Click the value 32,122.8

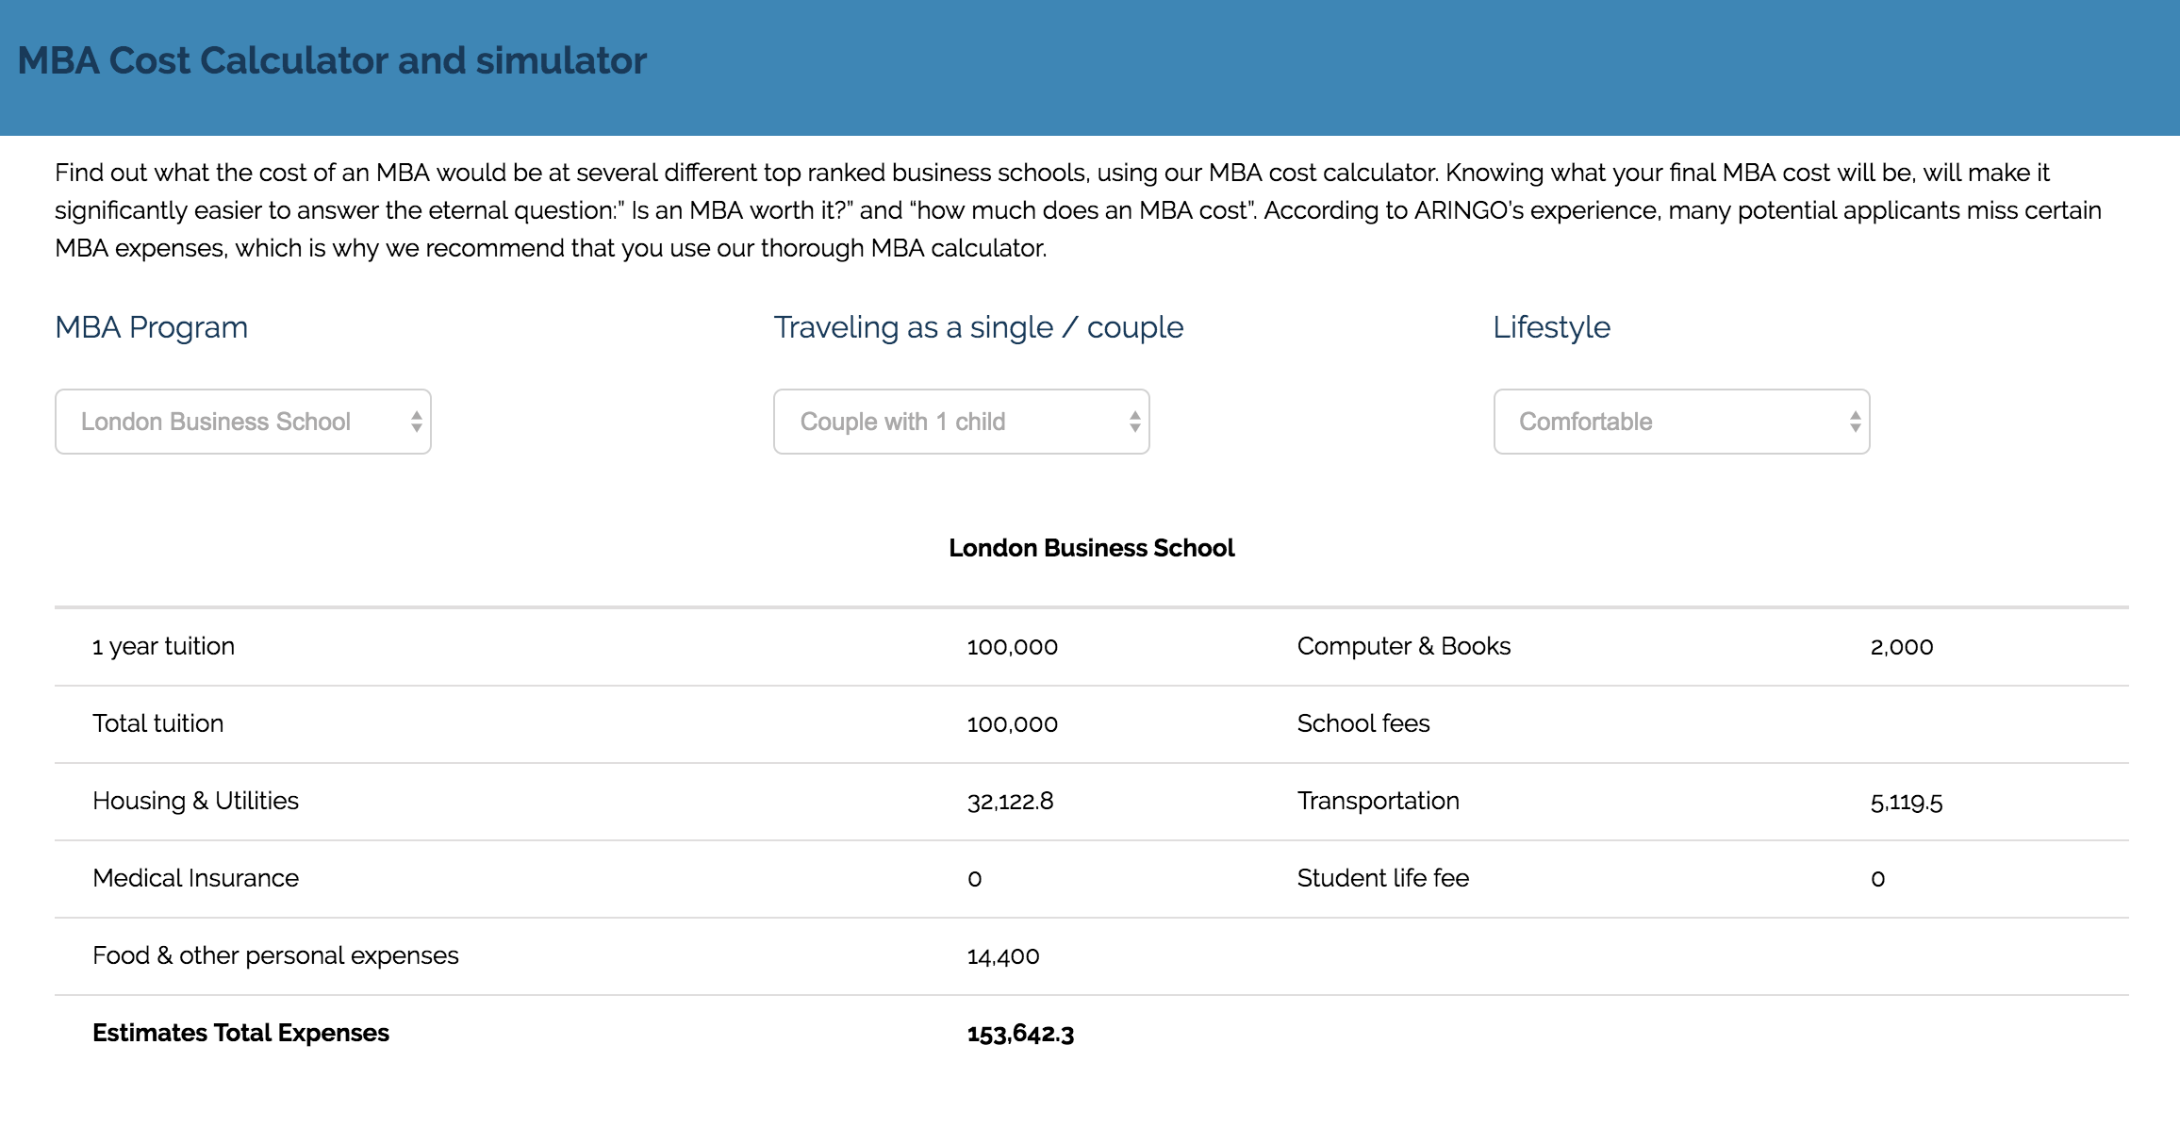(x=1011, y=802)
